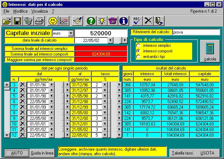This screenshot has width=224, height=159.
Task: Select the 'interessi semplici' radio option
Action: [138, 45]
